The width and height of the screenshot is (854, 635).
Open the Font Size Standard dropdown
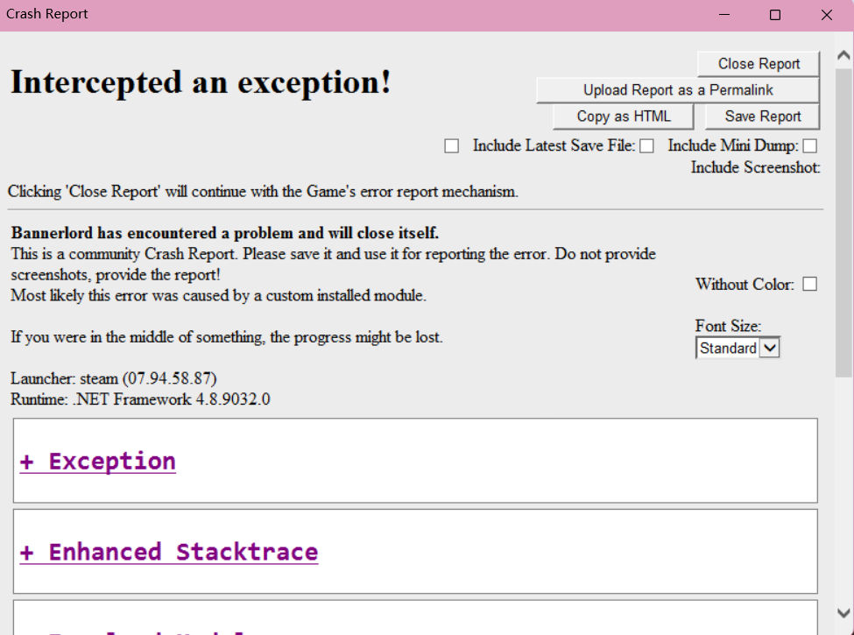(x=738, y=348)
